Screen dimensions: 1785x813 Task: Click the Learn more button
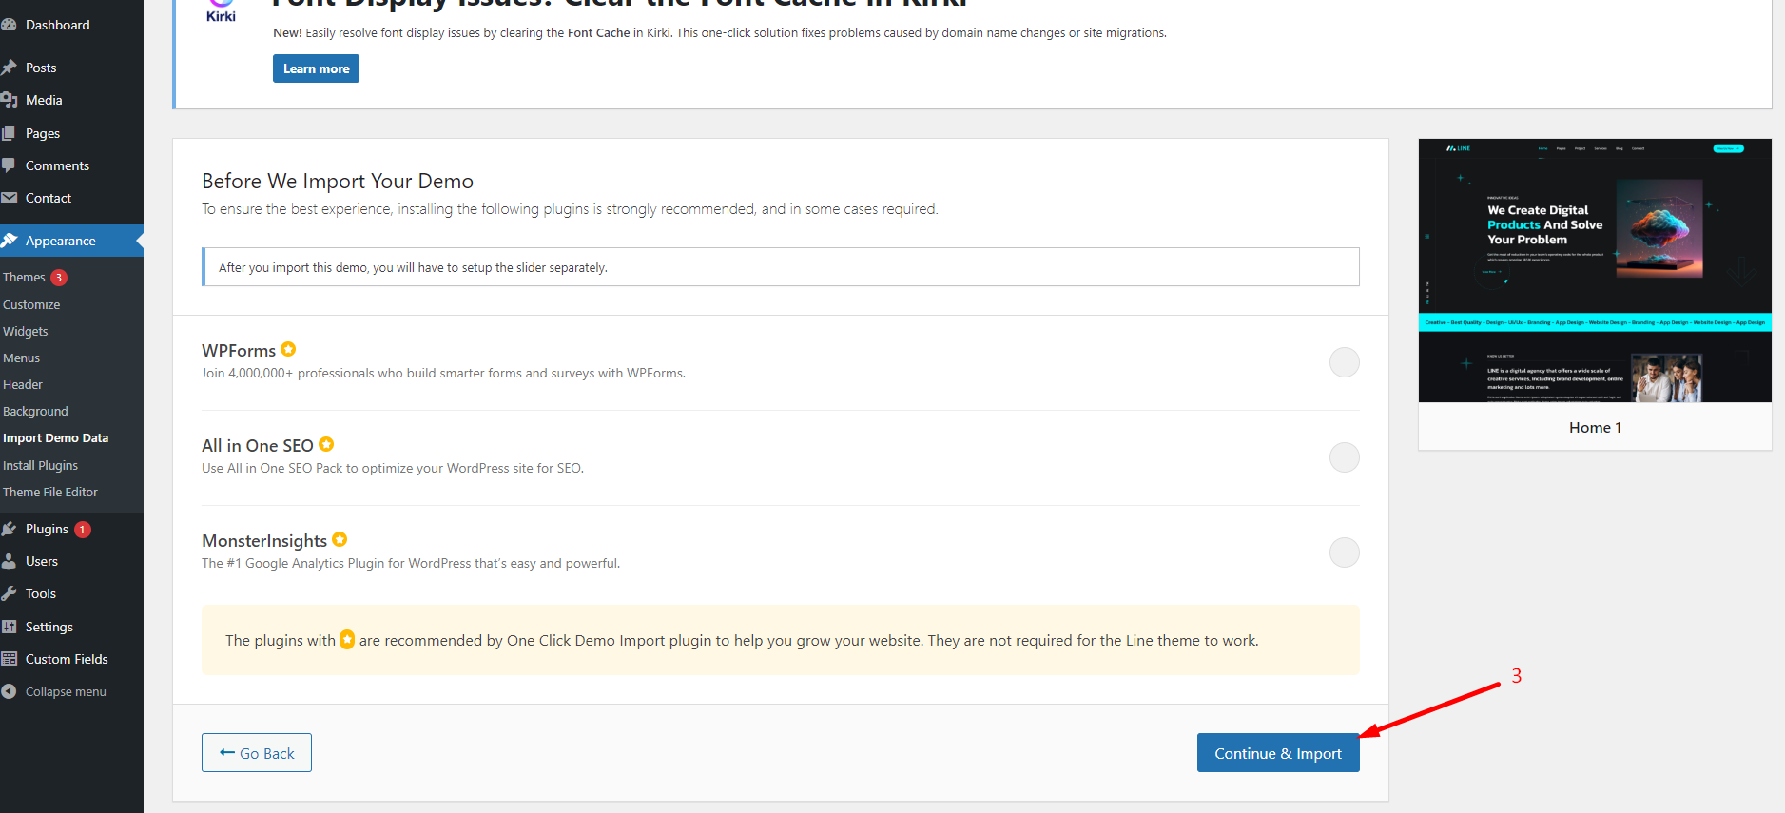(316, 68)
